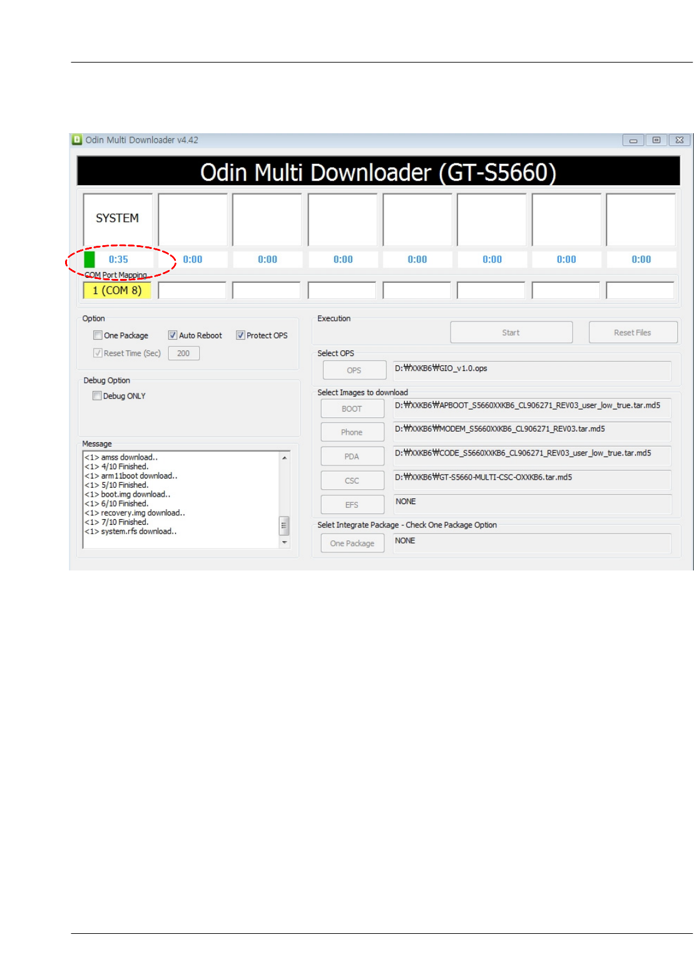The width and height of the screenshot is (694, 972).
Task: Select the MULTI-CSC tar.md5 path field
Action: pyautogui.click(x=532, y=480)
